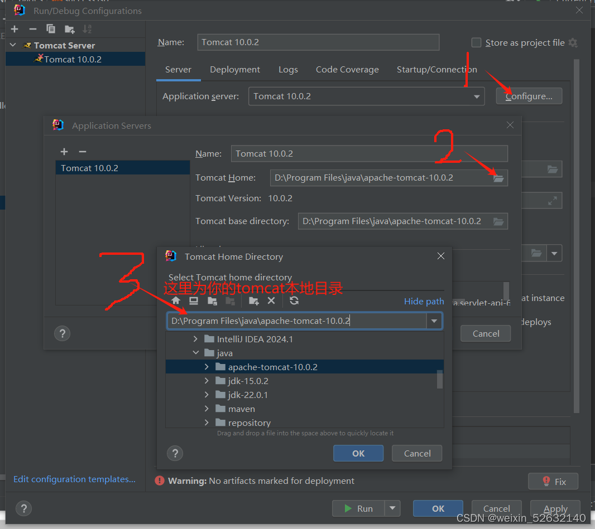Open Application server dropdown
The image size is (595, 529).
(x=477, y=96)
